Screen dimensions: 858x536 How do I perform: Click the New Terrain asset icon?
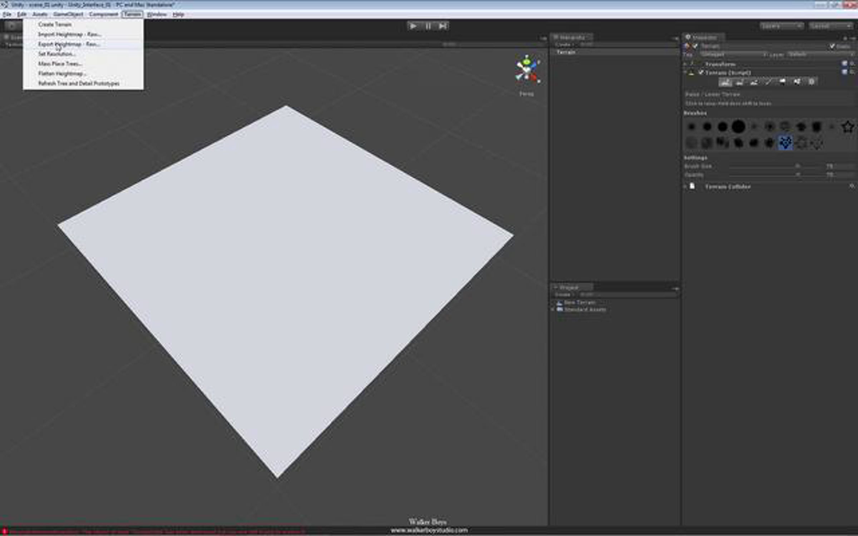pyautogui.click(x=559, y=303)
